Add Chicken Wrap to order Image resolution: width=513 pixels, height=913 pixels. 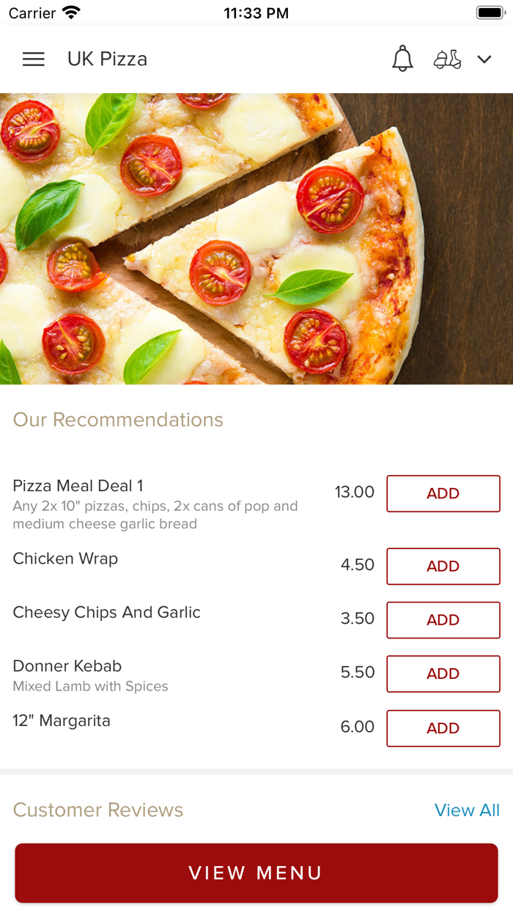443,566
